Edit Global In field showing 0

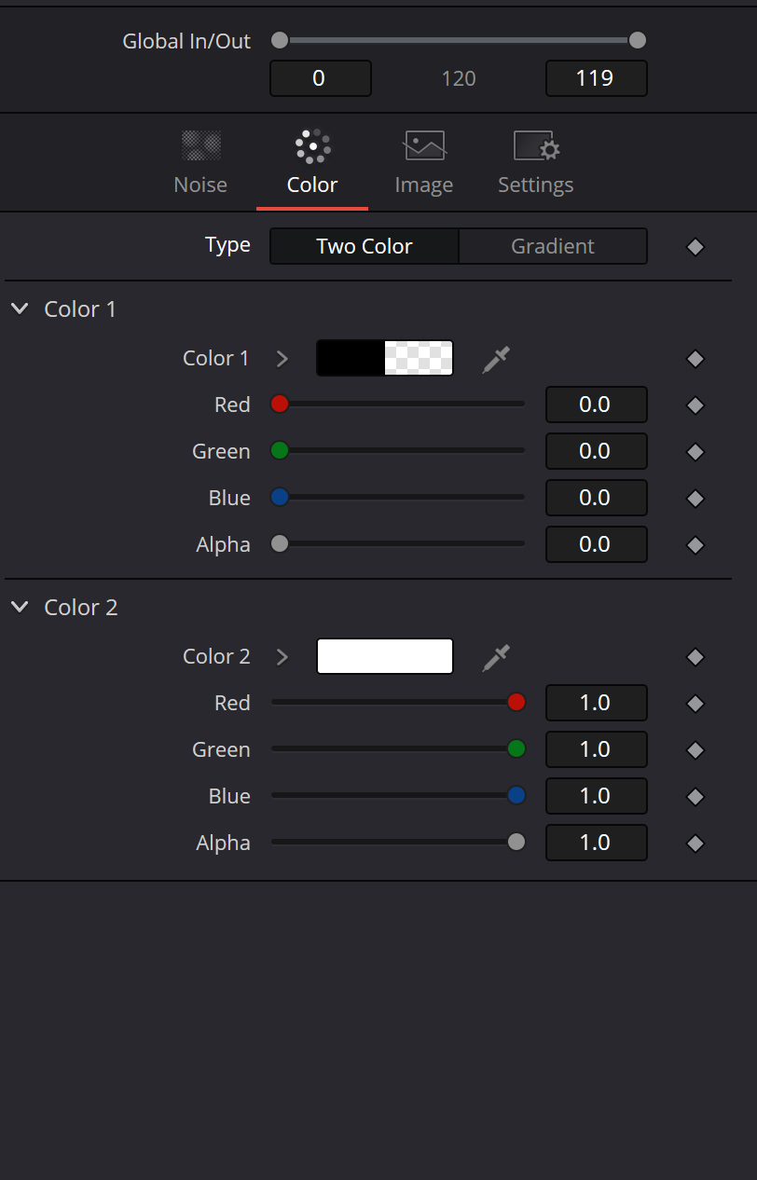point(321,78)
